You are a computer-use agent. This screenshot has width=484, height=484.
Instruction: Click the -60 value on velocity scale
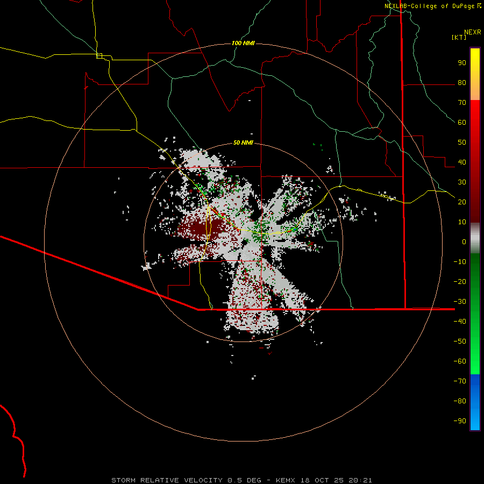[x=460, y=361]
